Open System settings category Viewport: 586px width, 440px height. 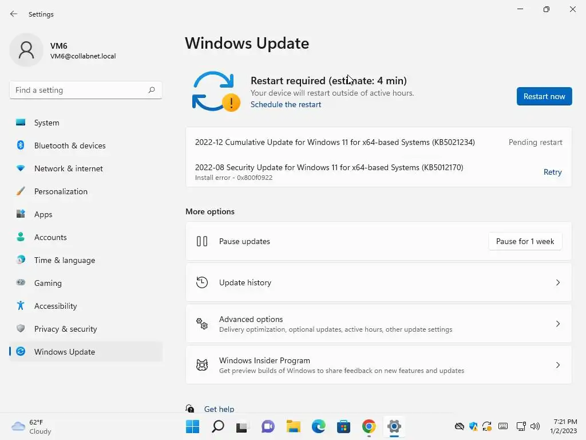[86, 123]
